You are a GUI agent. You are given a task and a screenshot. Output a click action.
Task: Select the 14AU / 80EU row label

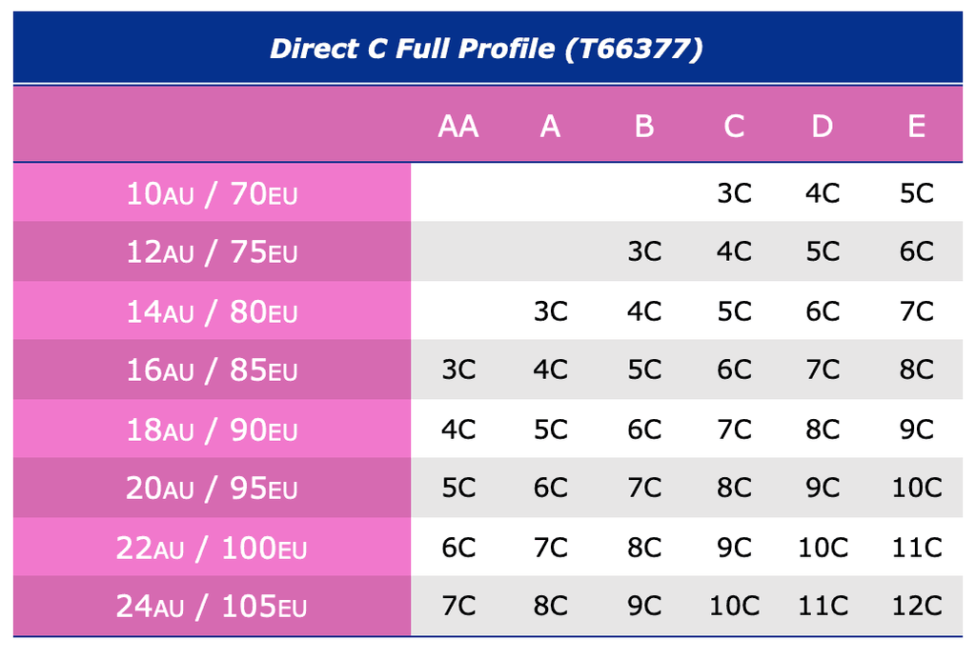click(x=212, y=311)
